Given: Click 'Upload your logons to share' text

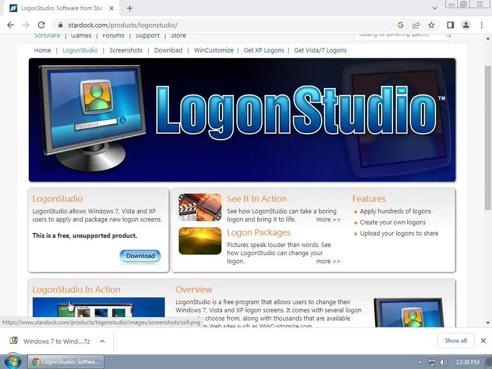Looking at the screenshot, I should coord(399,233).
